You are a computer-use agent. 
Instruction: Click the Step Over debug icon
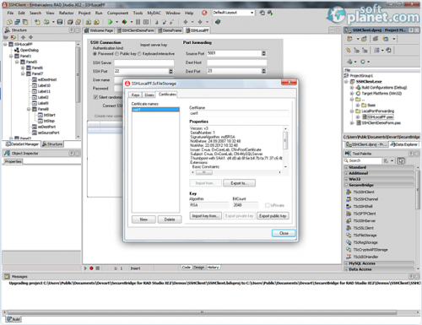click(165, 22)
